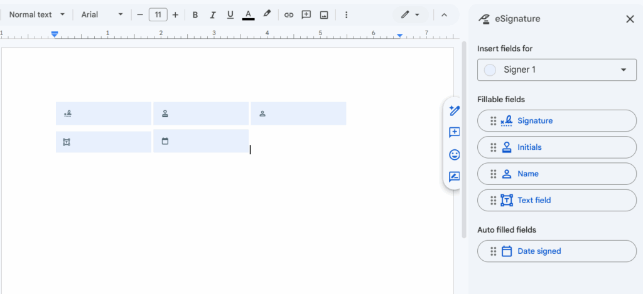The width and height of the screenshot is (643, 294).
Task: Click the magic pen suggest edits side icon
Action: pos(454,110)
